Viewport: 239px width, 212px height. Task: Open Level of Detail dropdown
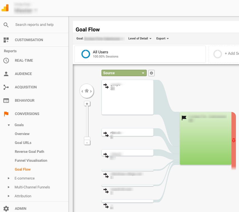point(140,39)
